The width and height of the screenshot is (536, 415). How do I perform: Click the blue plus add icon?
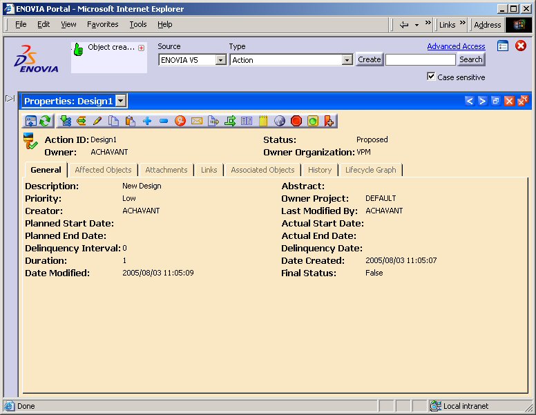click(147, 121)
